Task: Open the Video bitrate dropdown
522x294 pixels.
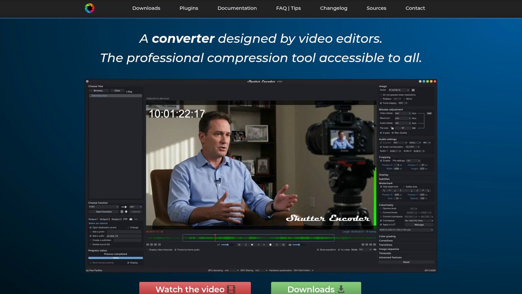Action: point(403,113)
